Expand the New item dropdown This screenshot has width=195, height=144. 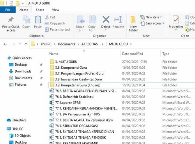click(151, 17)
